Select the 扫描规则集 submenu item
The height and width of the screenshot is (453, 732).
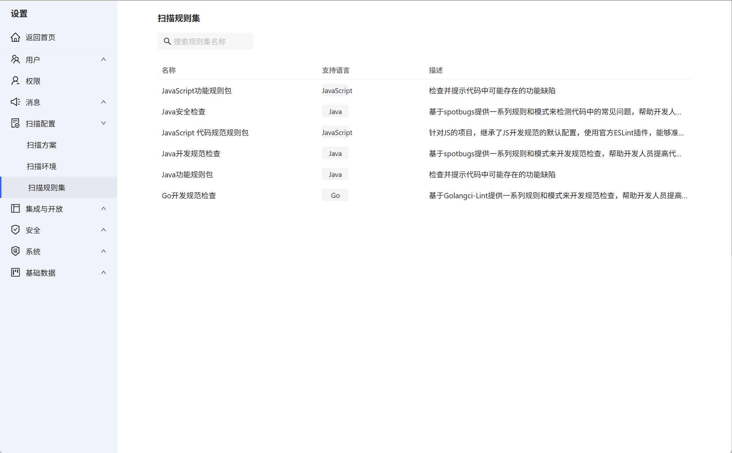(x=47, y=188)
